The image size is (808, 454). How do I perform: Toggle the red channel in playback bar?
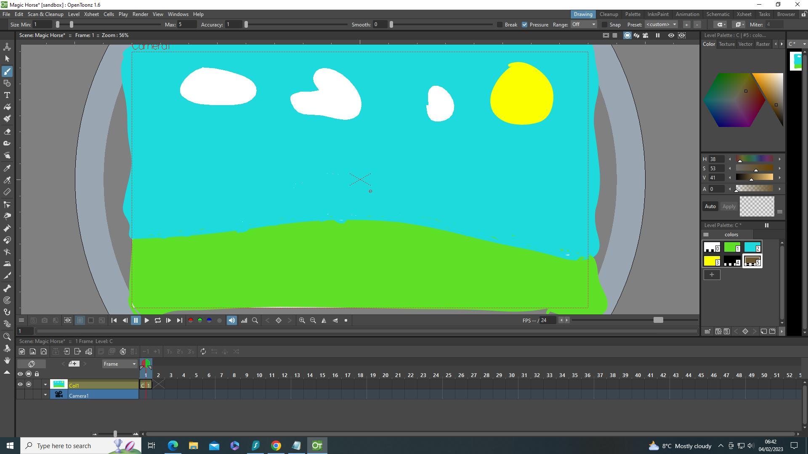(x=191, y=320)
